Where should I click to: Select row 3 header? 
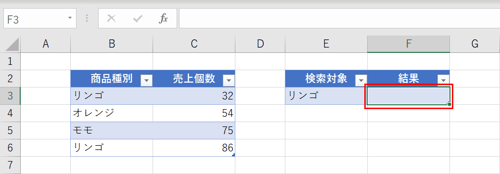[x=10, y=96]
